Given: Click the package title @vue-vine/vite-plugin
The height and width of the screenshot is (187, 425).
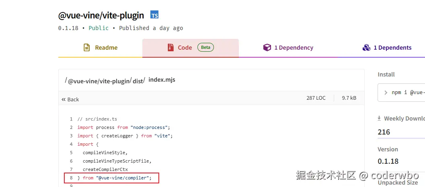Looking at the screenshot, I should [101, 15].
